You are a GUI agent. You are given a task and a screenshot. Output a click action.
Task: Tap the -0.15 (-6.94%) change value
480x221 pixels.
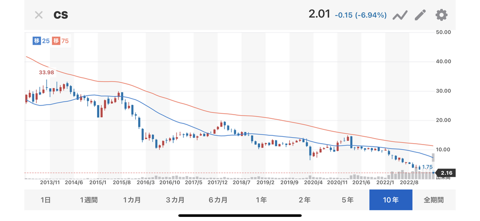tap(361, 15)
